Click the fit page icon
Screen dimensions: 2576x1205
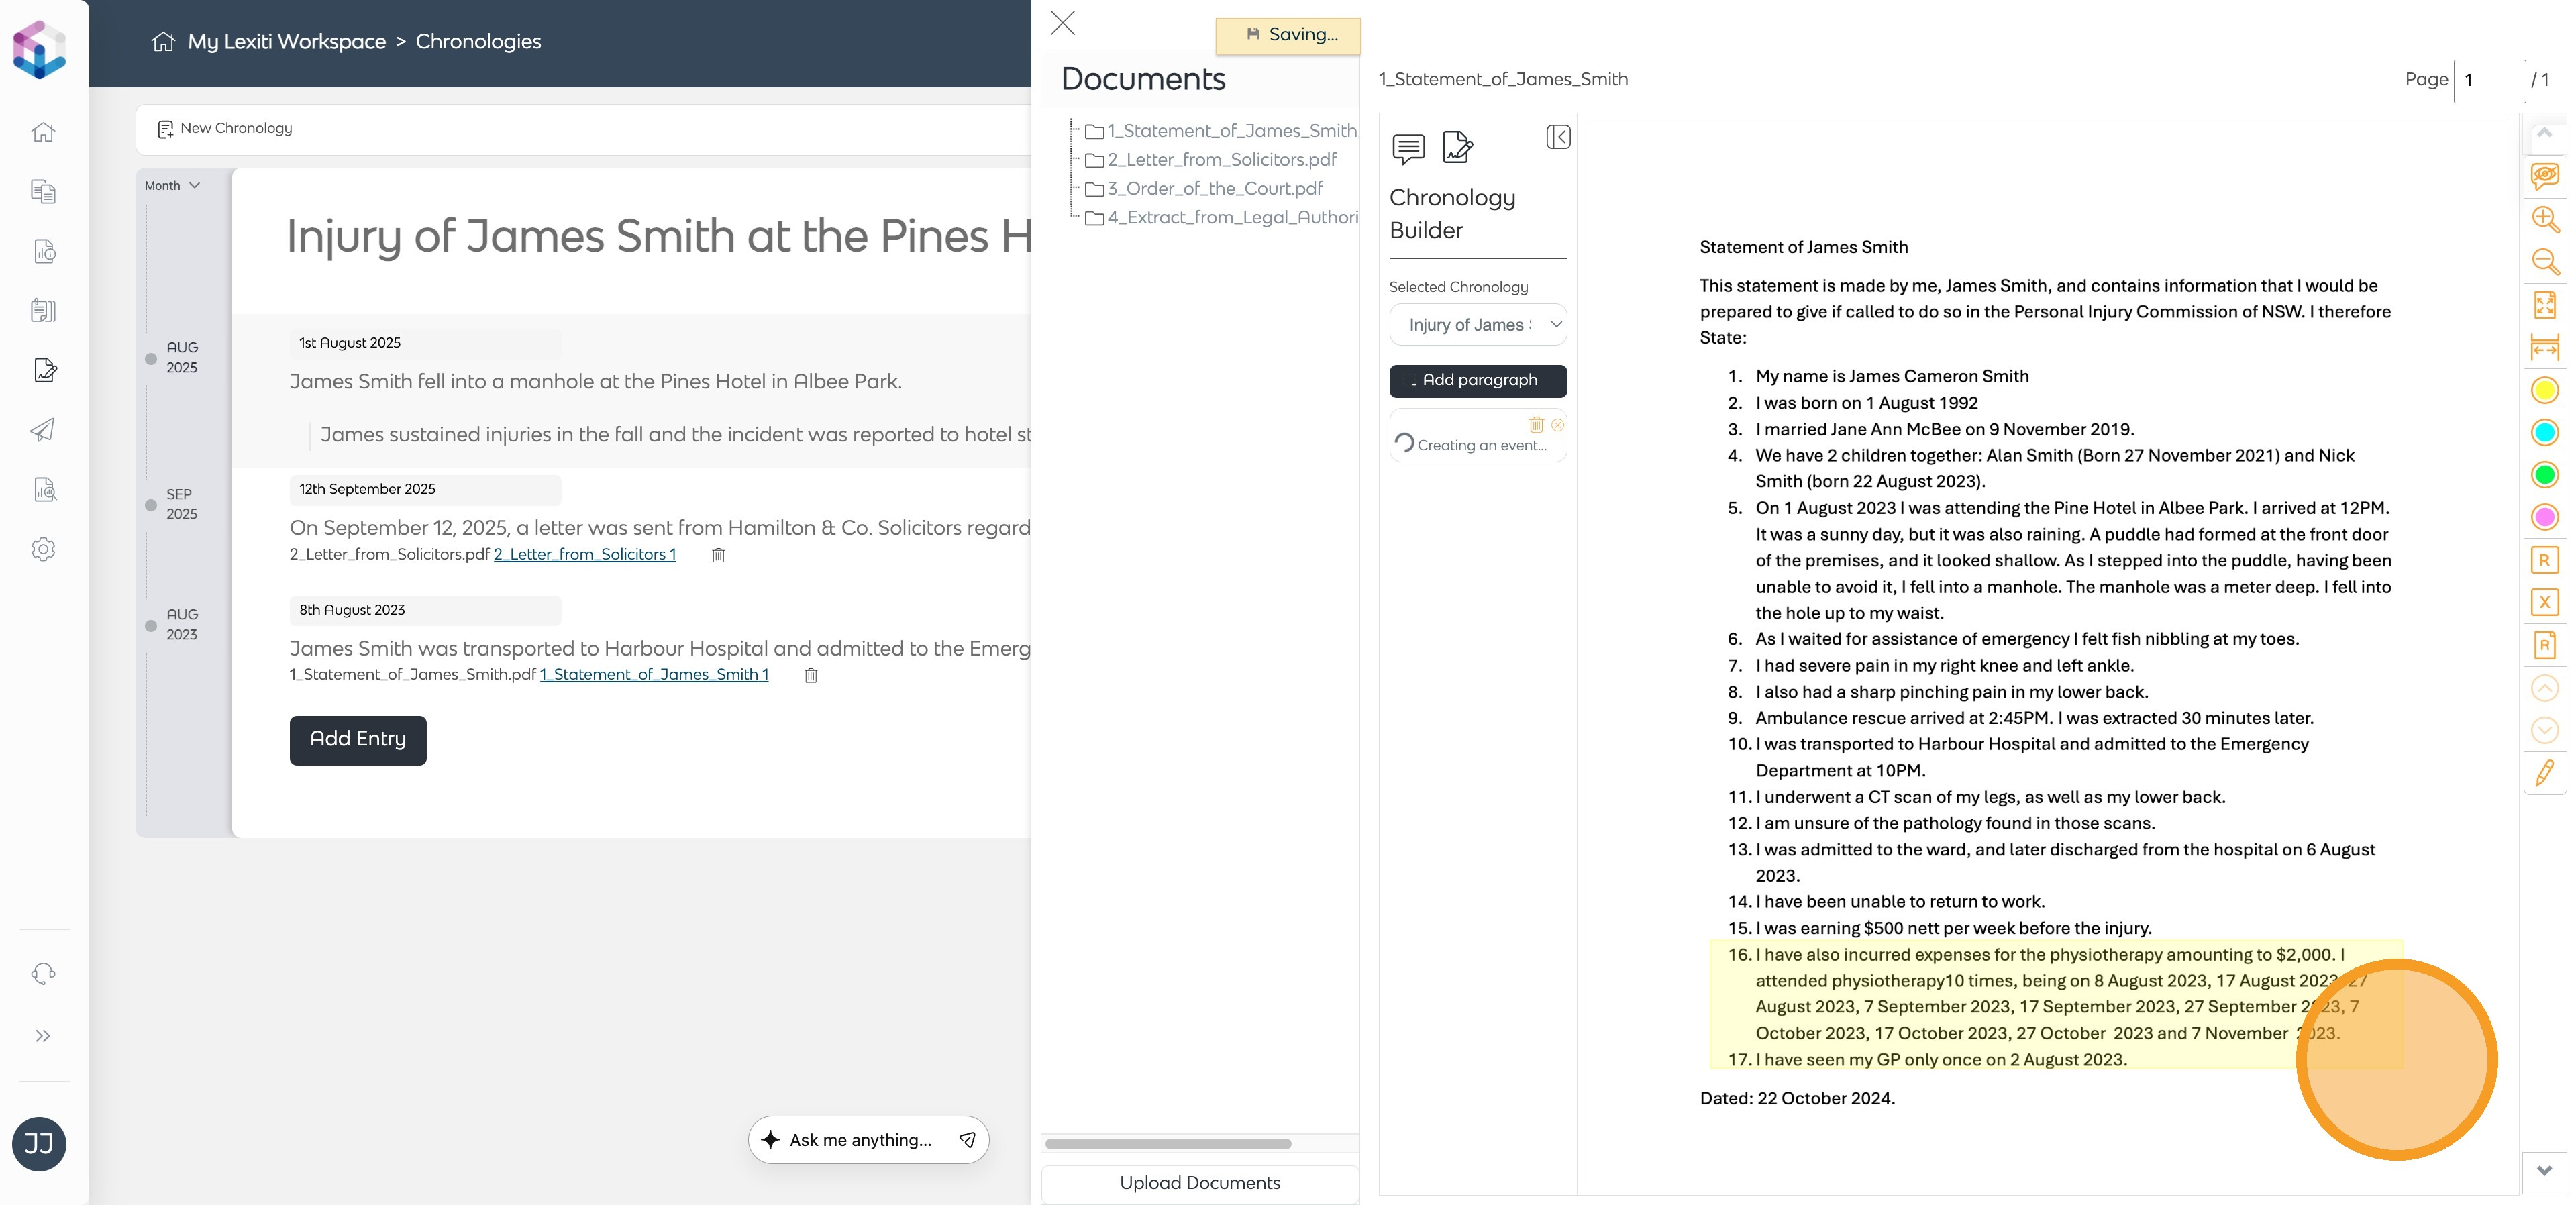[x=2544, y=304]
